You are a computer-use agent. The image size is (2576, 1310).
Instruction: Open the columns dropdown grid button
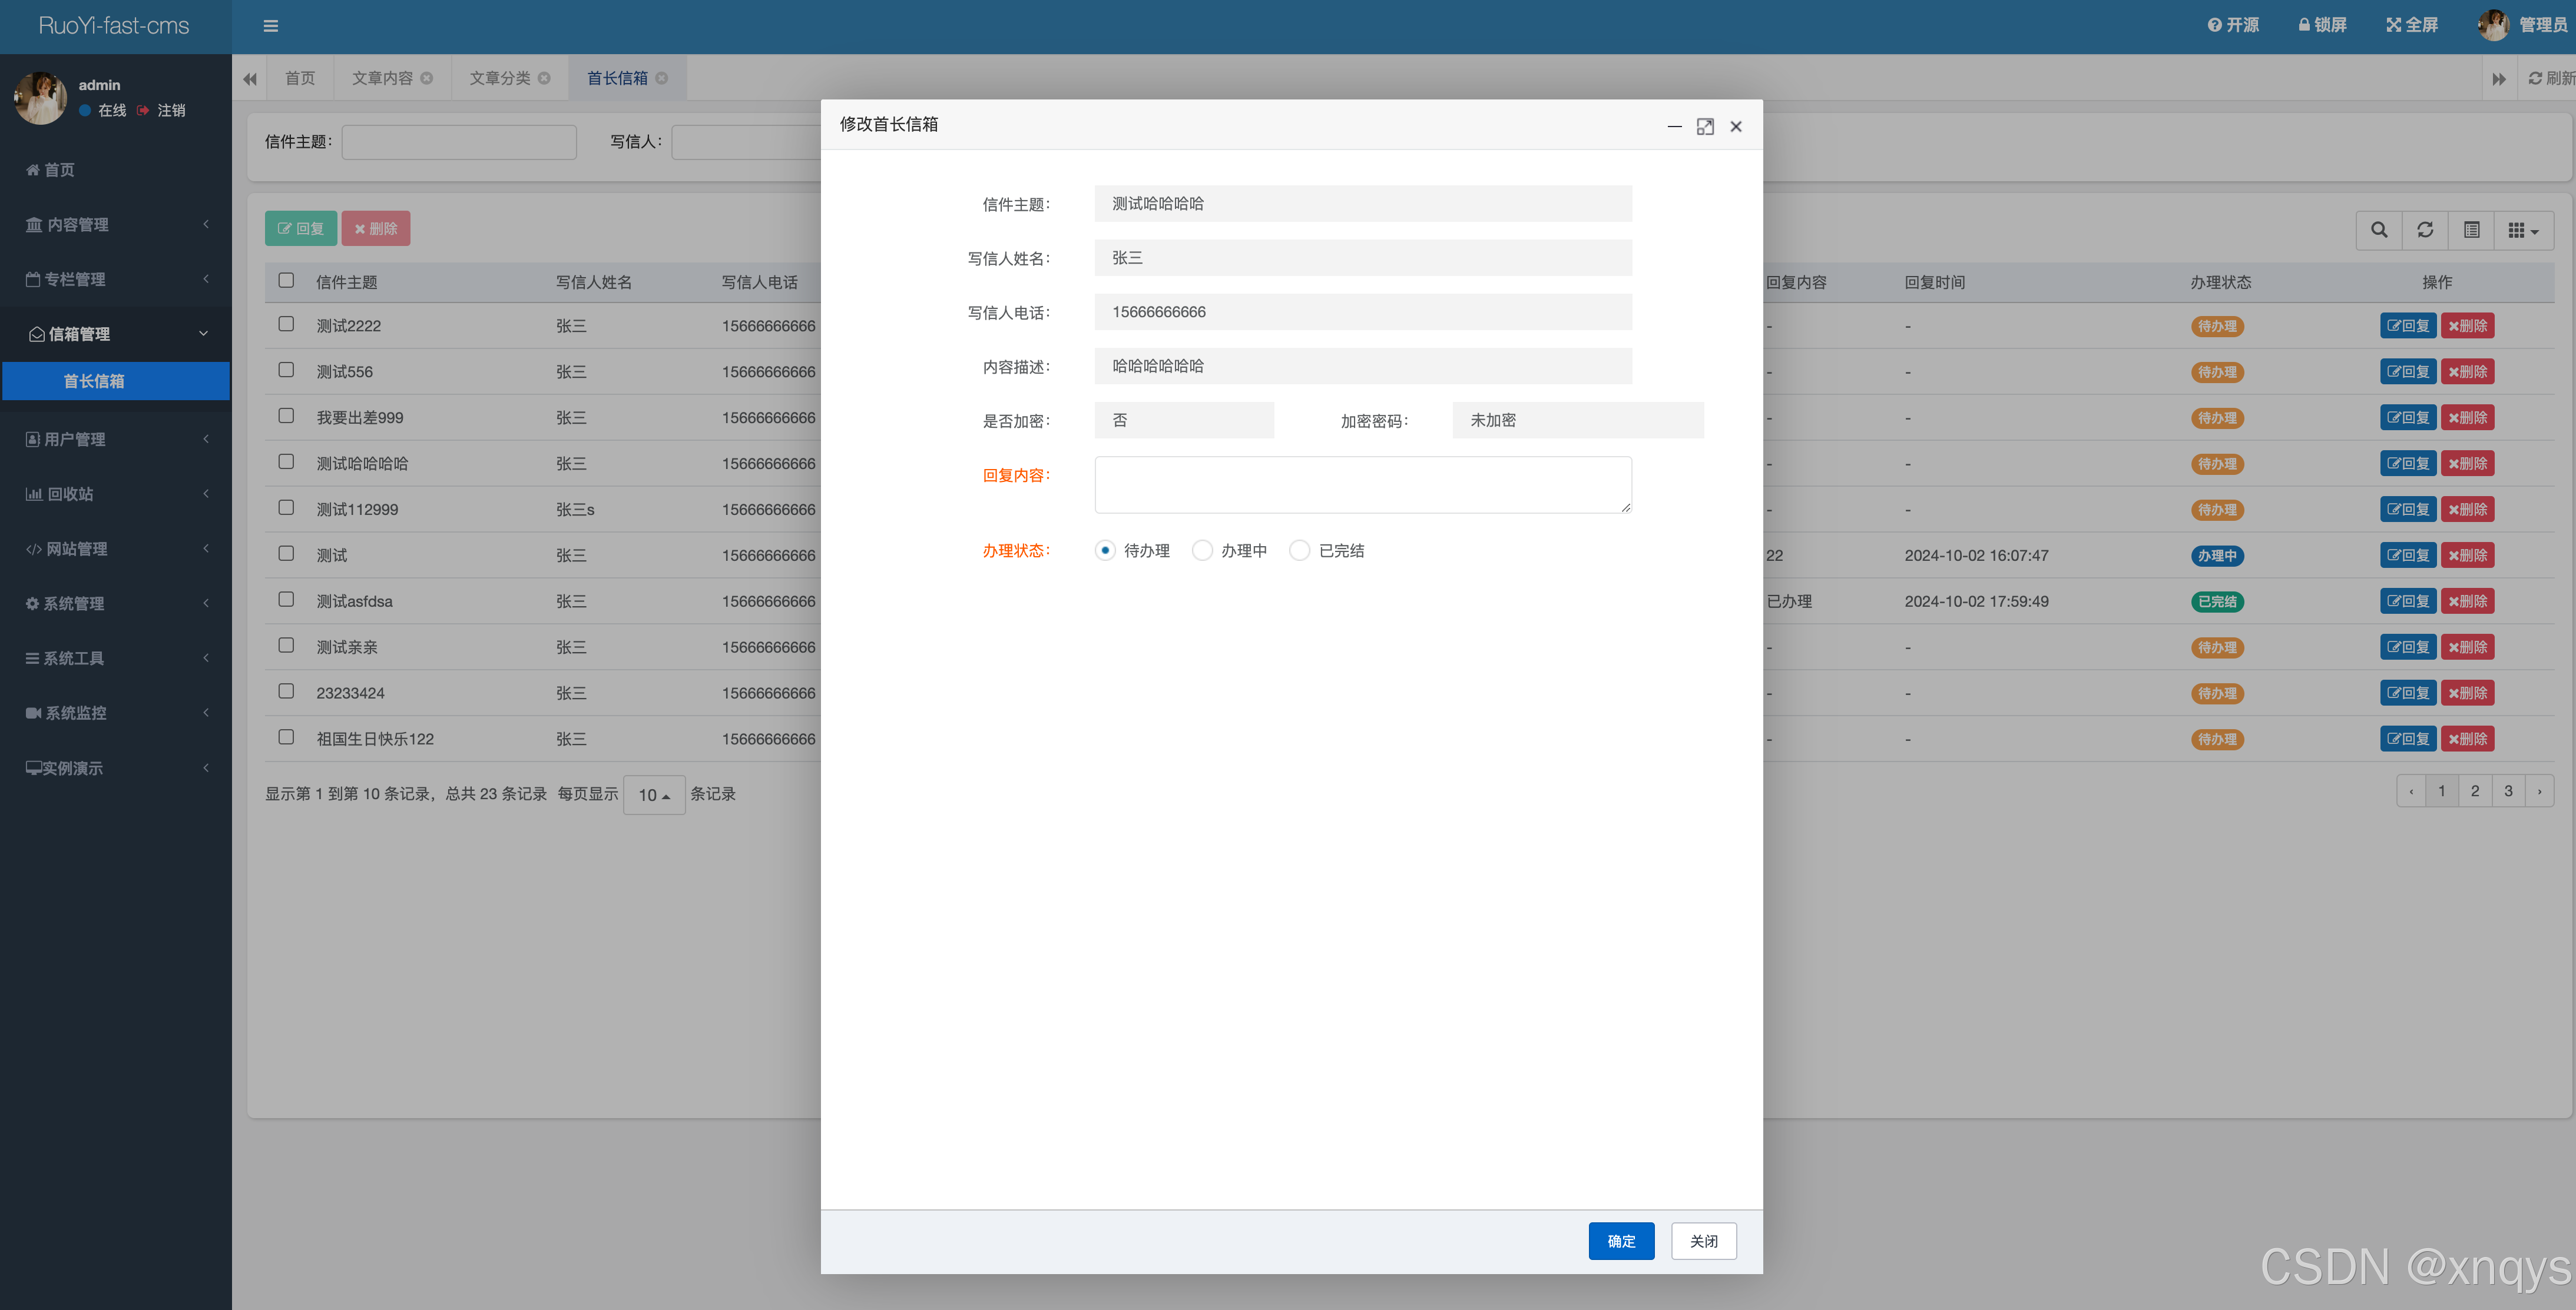click(x=2523, y=230)
